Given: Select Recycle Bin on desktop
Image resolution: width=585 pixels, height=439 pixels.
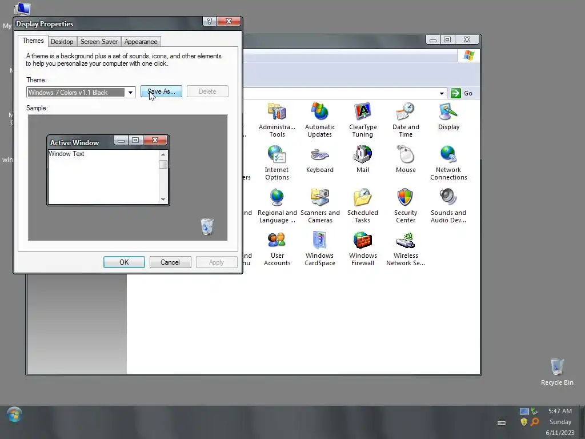Looking at the screenshot, I should (557, 372).
